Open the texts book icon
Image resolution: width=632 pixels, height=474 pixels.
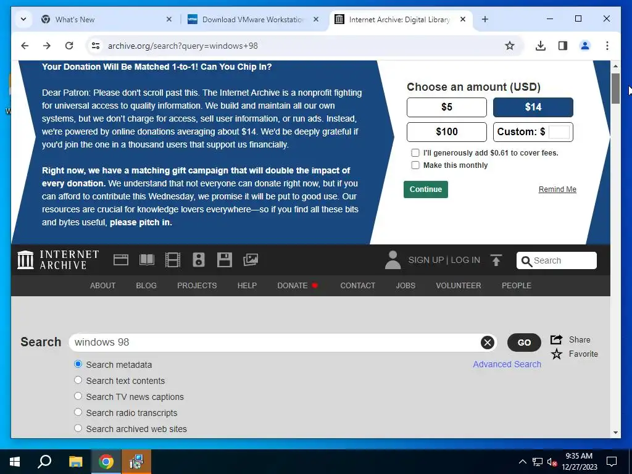coord(147,260)
